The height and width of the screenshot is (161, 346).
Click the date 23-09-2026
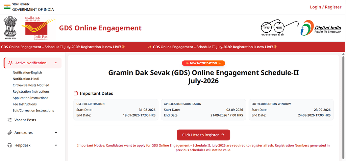(322, 110)
